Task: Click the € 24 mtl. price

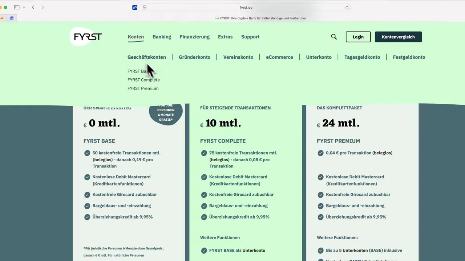Action: [338, 123]
